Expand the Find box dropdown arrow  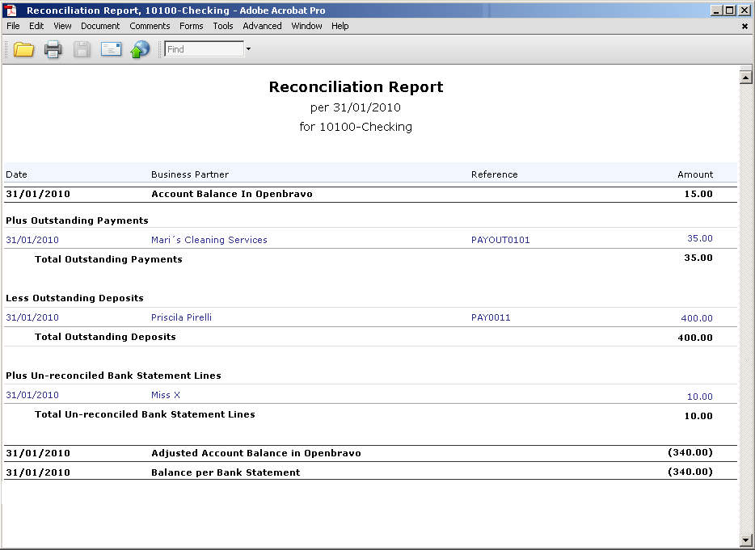coord(248,49)
